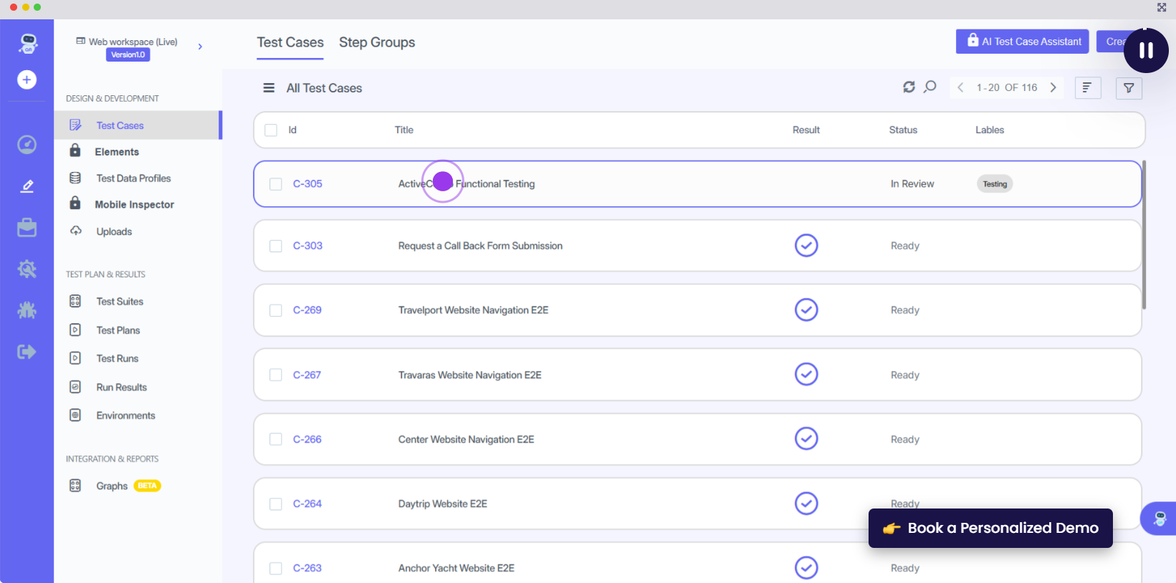The height and width of the screenshot is (583, 1176).
Task: Open the search magnifier icon
Action: 930,87
